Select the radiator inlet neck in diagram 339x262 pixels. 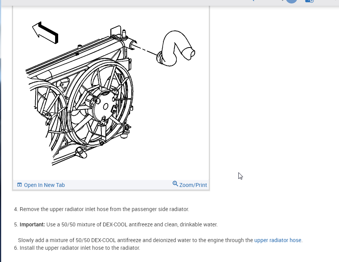(x=132, y=44)
